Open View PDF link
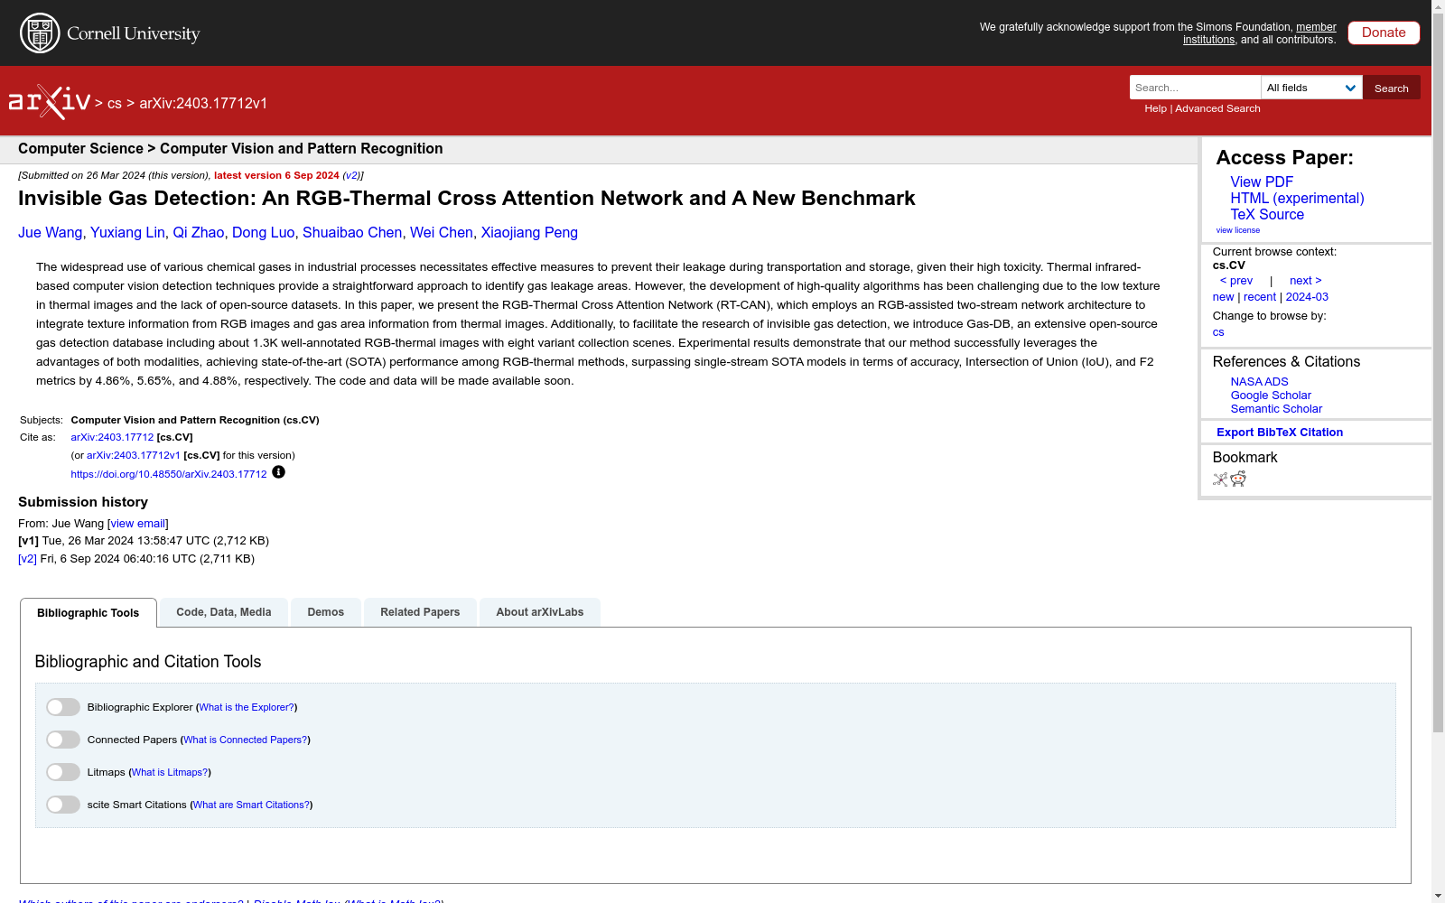The height and width of the screenshot is (903, 1445). 1262,182
